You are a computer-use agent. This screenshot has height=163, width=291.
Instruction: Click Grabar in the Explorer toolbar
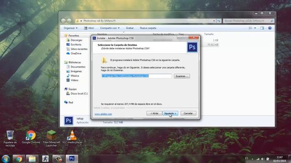click(x=130, y=28)
